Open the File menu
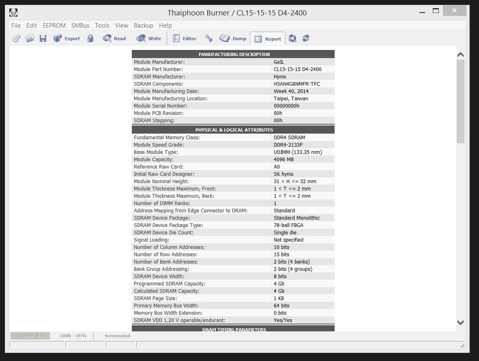479x361 pixels. click(16, 26)
